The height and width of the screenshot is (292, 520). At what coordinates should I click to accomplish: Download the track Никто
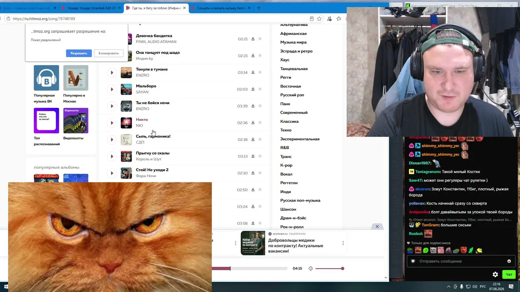(253, 122)
